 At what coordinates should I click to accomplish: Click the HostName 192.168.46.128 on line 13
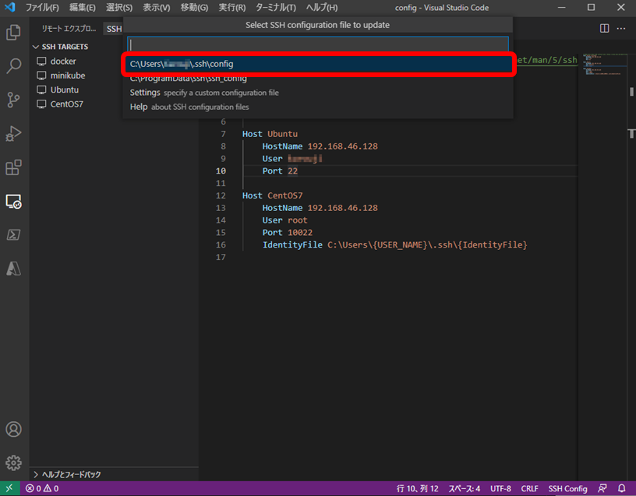coord(320,207)
